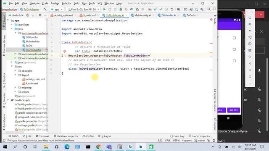Open the Terminal tool window
269x151 pixels.
(42, 136)
